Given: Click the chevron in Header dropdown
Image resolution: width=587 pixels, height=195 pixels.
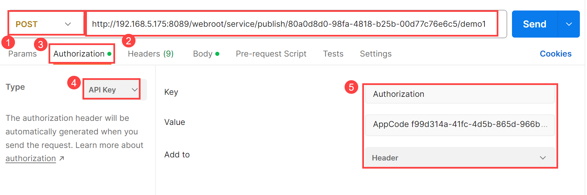Looking at the screenshot, I should pos(543,158).
